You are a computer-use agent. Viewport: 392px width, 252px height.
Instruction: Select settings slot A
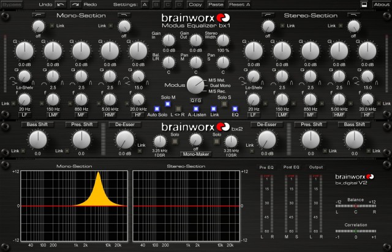point(143,4)
